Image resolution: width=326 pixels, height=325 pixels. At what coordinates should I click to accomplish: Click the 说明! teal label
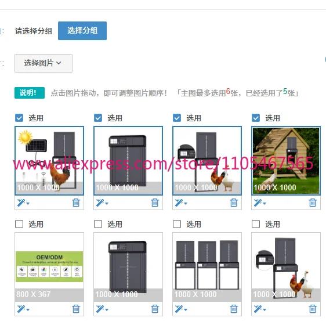(x=30, y=93)
